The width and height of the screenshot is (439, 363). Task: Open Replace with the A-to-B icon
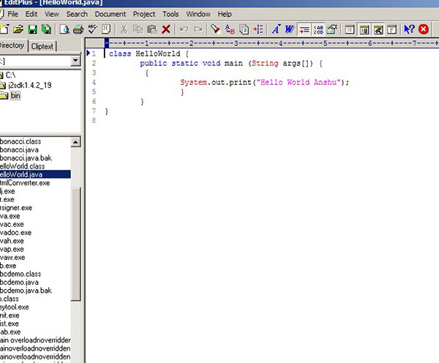tap(230, 29)
